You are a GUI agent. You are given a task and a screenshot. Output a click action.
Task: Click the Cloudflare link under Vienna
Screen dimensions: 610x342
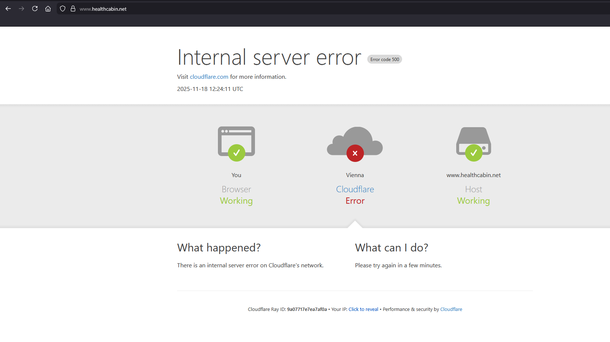click(355, 189)
